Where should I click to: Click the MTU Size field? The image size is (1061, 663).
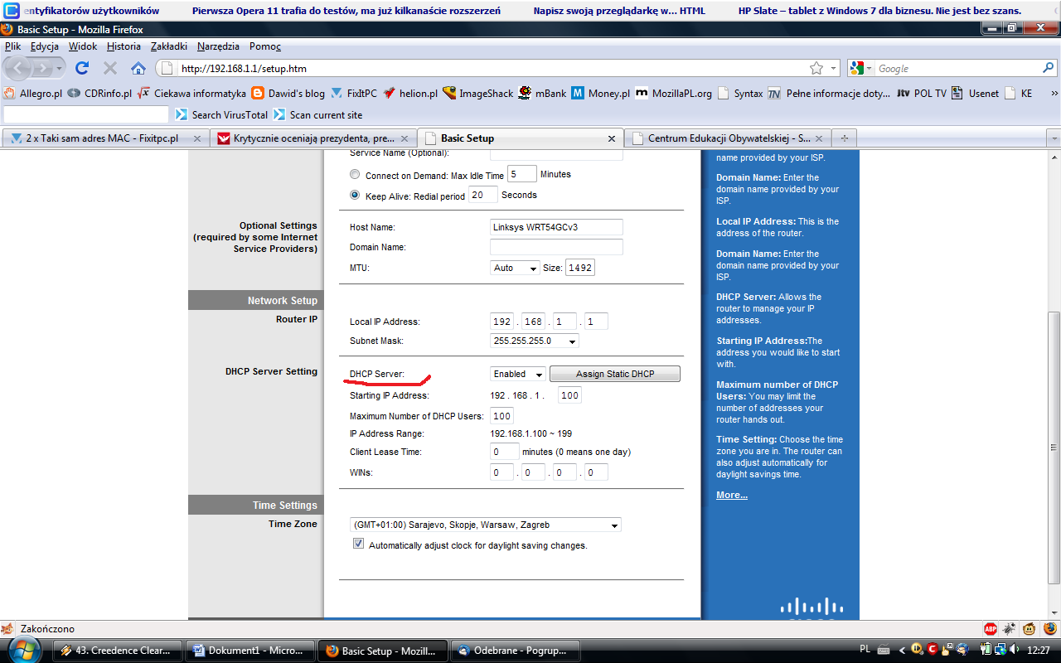click(x=580, y=268)
